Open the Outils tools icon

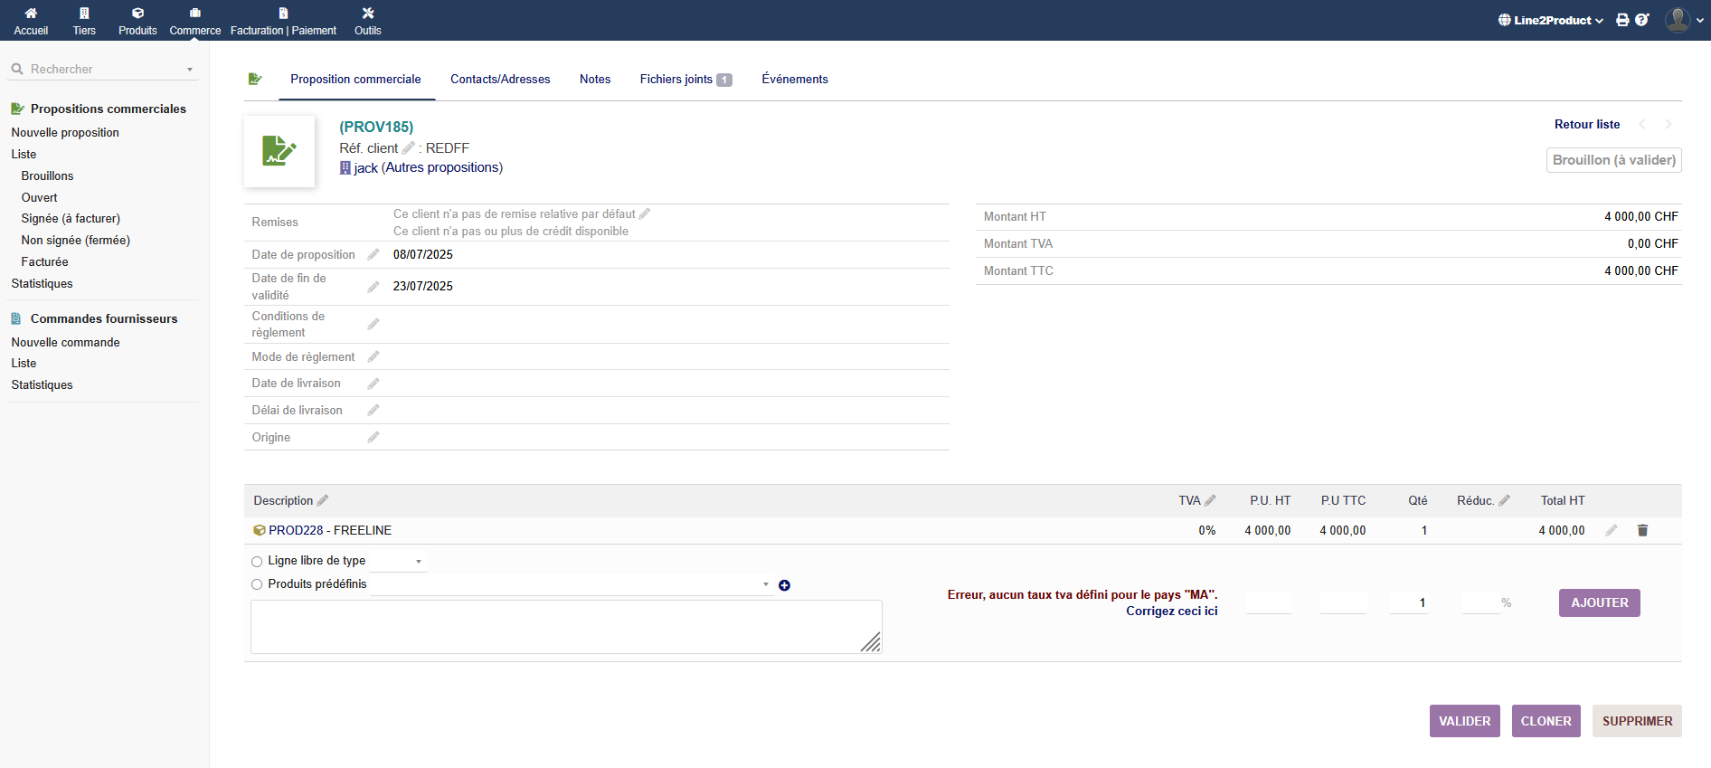coord(367,14)
